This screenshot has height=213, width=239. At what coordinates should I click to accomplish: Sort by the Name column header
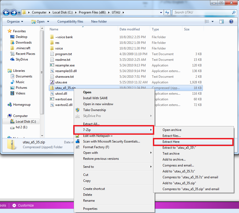(x=54, y=29)
